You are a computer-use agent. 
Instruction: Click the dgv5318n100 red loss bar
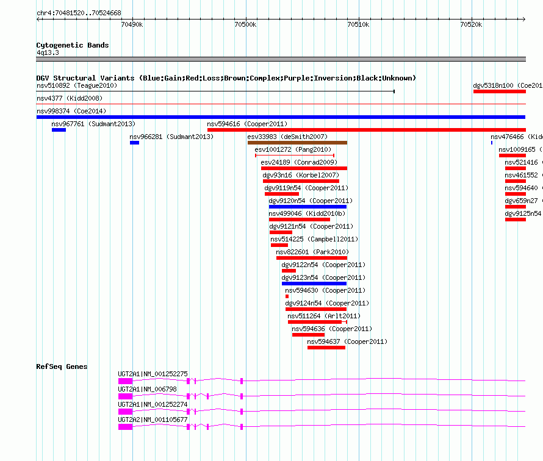click(499, 91)
